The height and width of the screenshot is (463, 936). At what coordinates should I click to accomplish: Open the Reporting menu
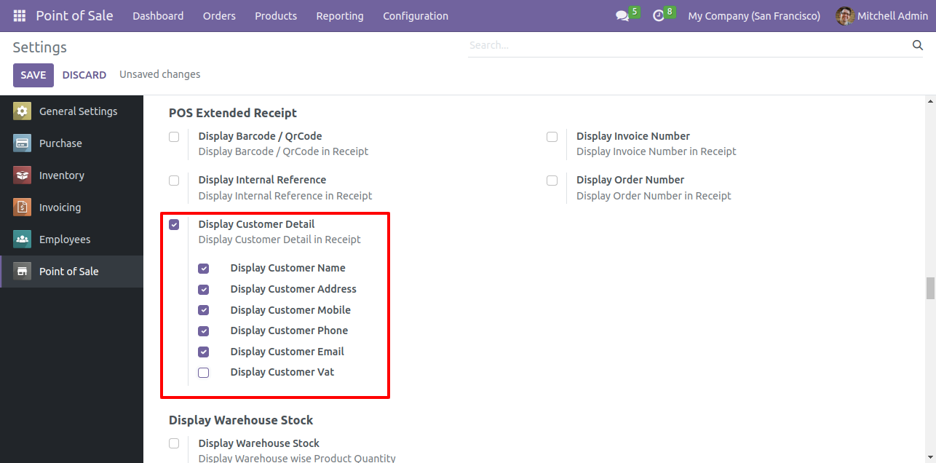click(x=340, y=16)
